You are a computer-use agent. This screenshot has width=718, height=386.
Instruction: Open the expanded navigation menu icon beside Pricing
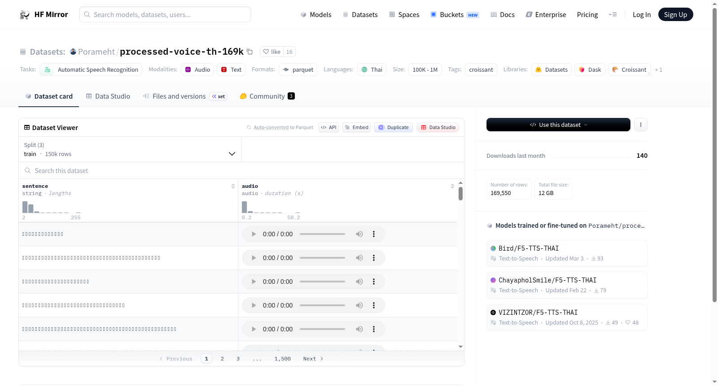(613, 15)
